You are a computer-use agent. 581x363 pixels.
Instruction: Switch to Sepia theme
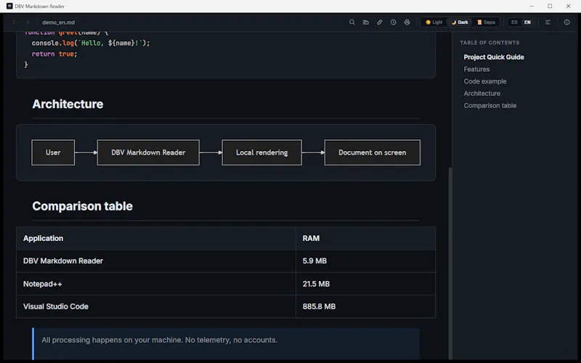point(486,23)
